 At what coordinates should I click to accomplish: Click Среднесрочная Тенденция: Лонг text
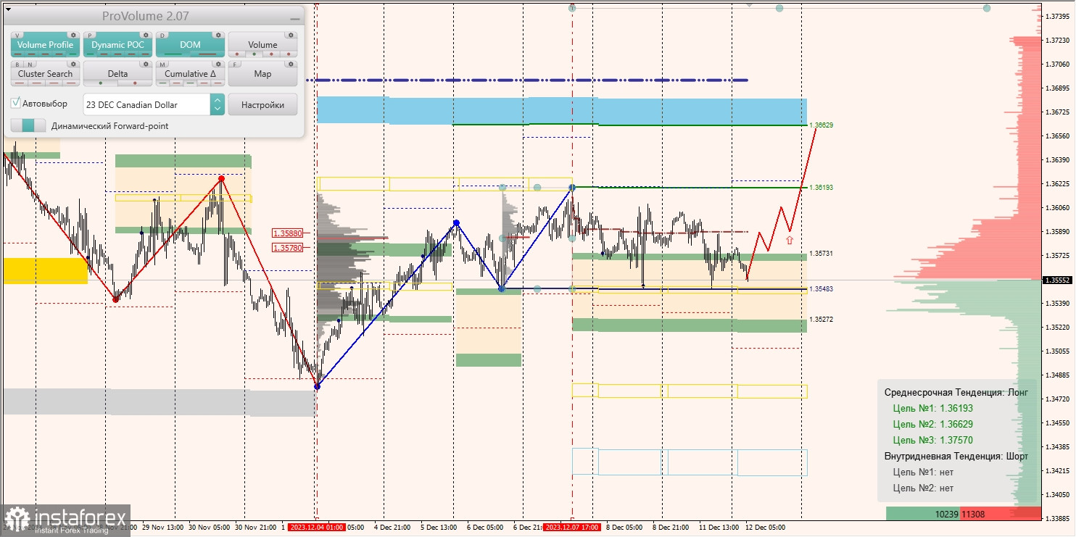click(956, 392)
